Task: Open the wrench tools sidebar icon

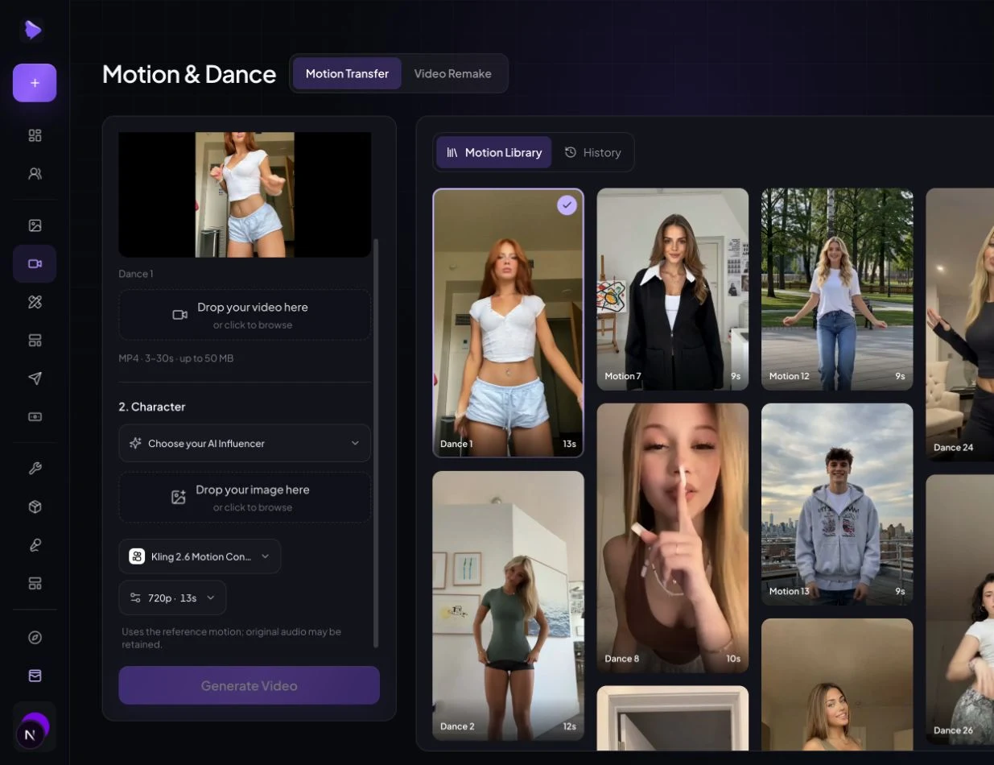Action: click(x=35, y=469)
